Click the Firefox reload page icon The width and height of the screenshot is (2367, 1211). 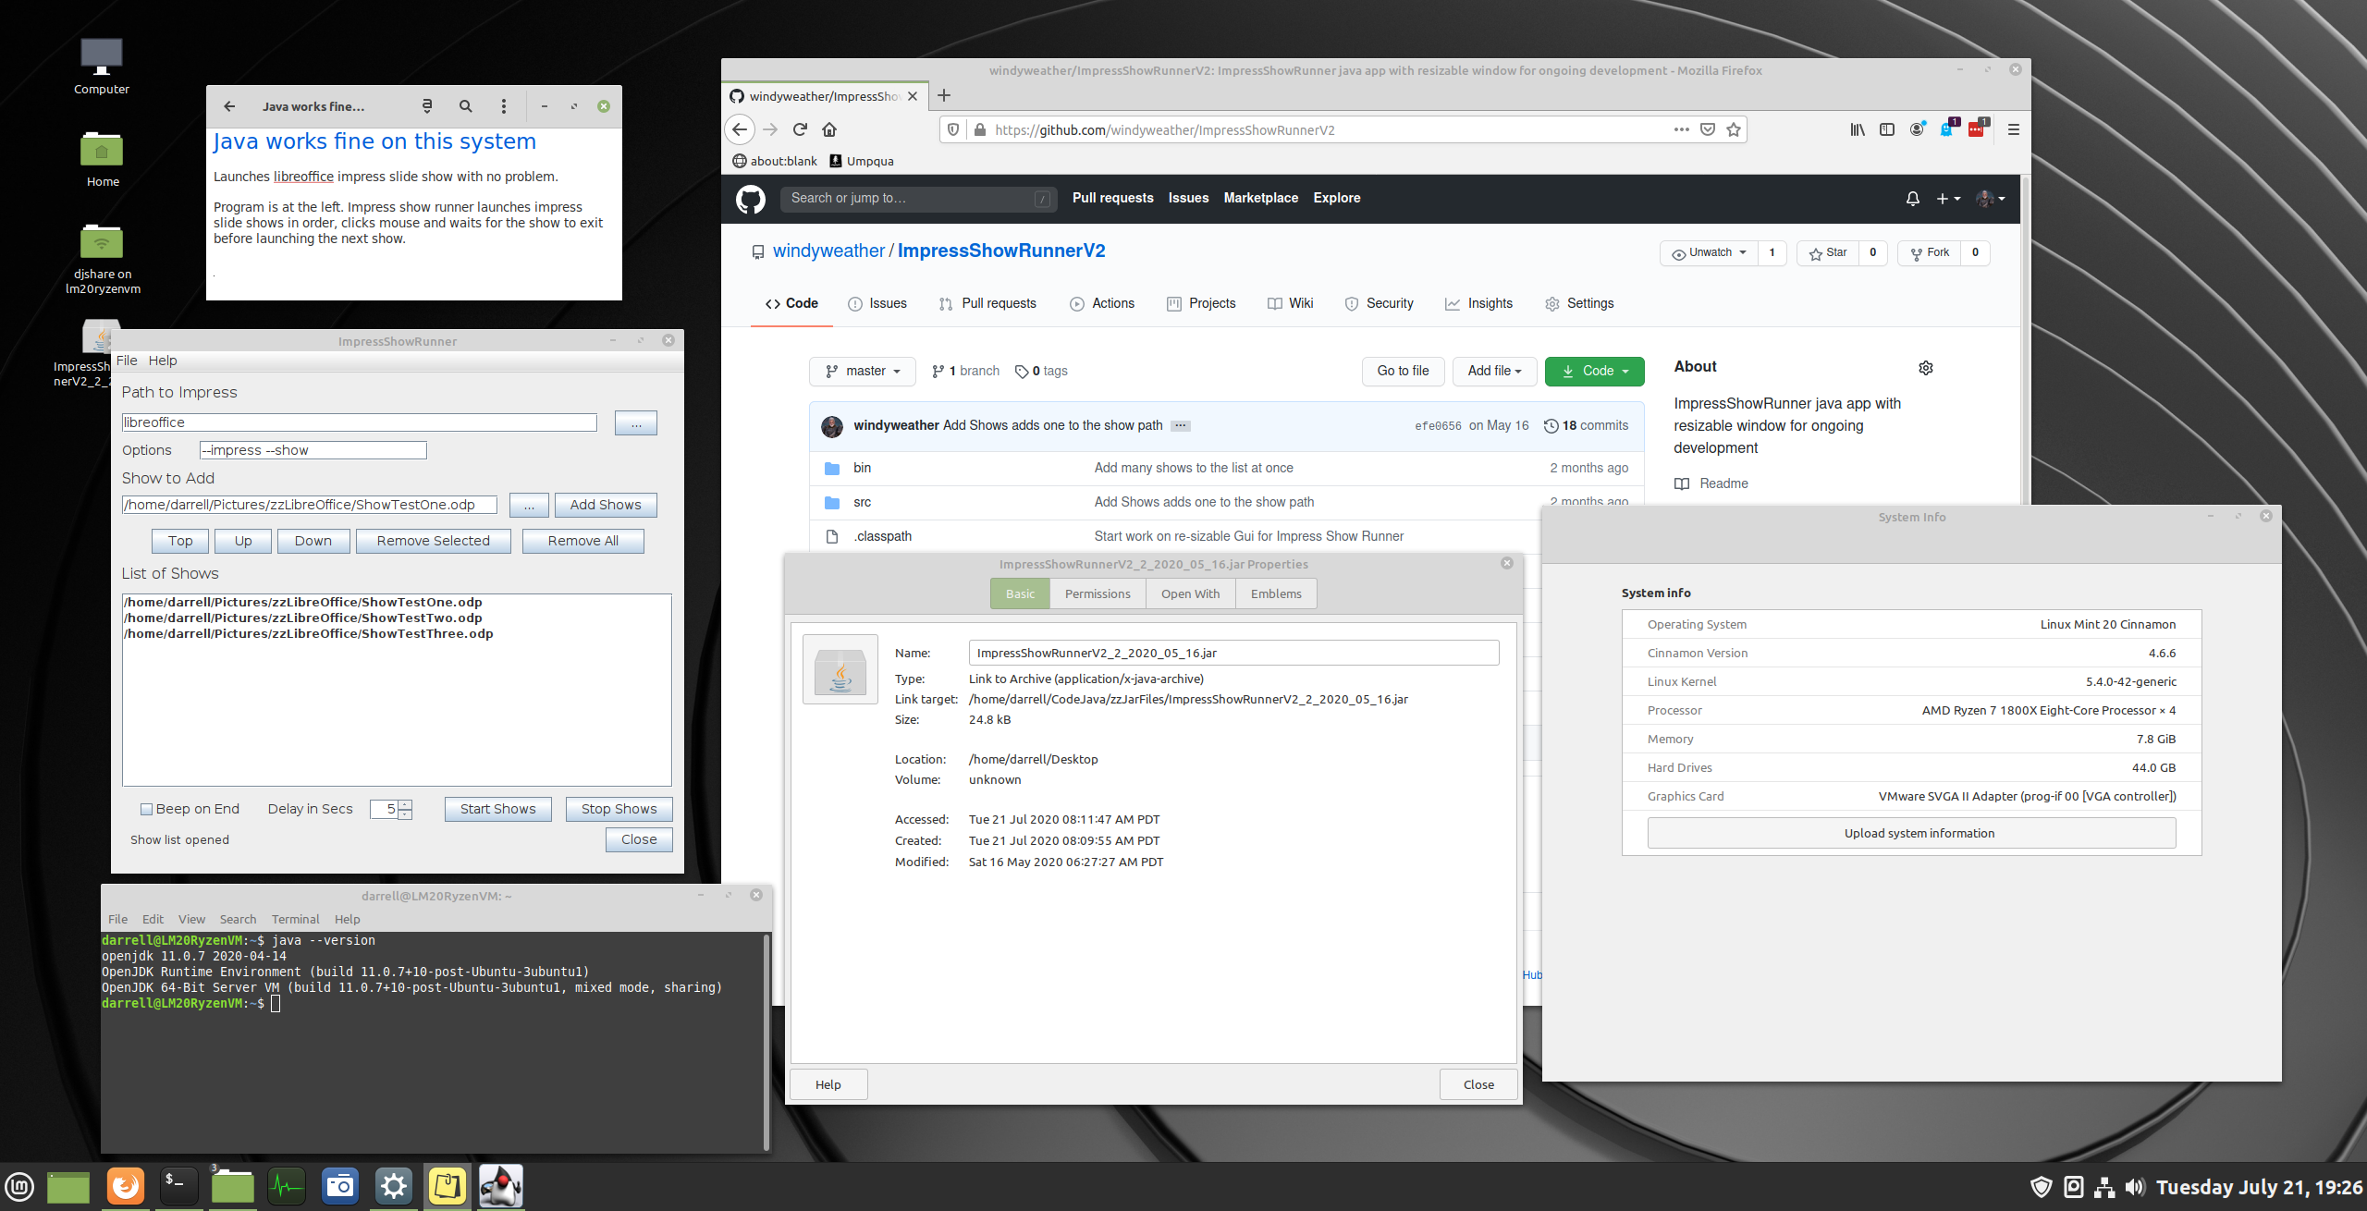800,129
